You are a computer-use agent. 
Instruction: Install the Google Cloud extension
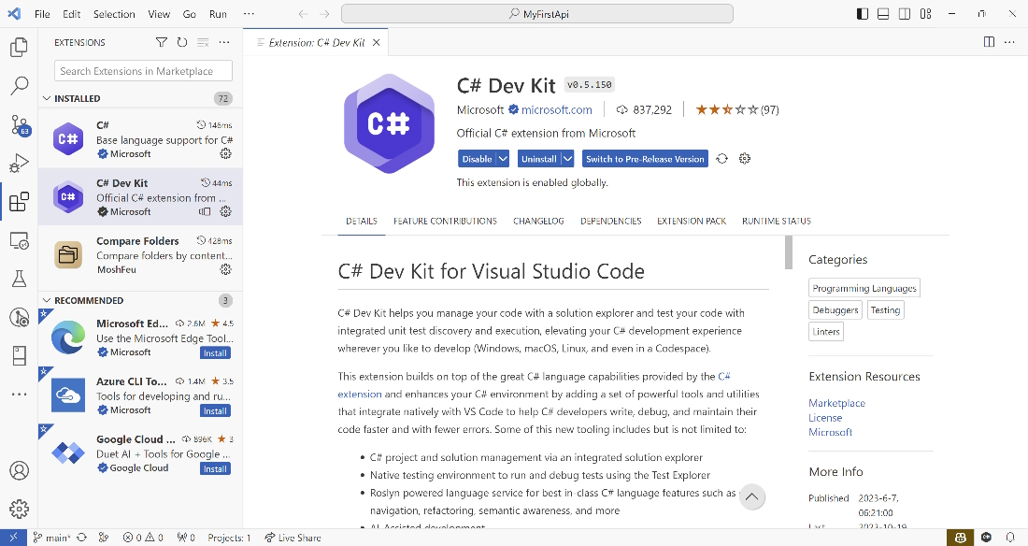pos(215,468)
